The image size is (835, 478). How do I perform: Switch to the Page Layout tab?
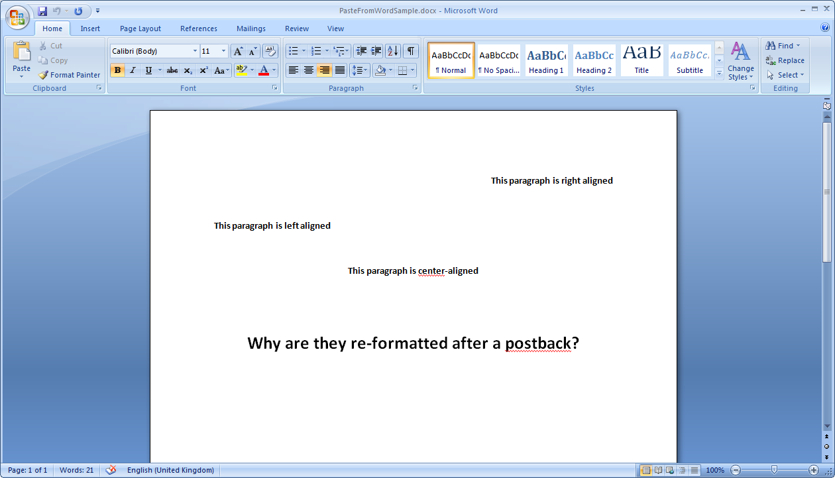pos(140,29)
